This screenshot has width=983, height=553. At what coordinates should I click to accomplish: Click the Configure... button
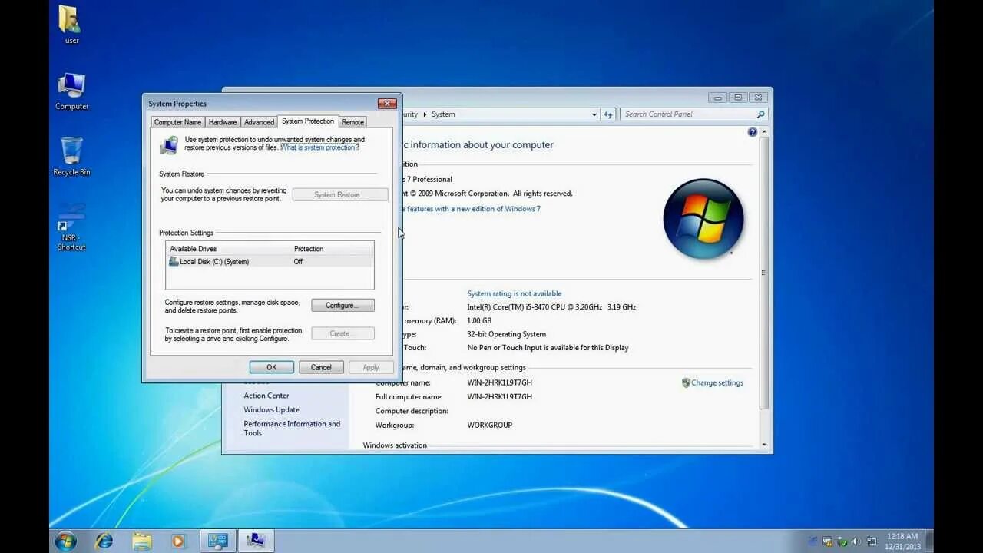[x=343, y=306]
